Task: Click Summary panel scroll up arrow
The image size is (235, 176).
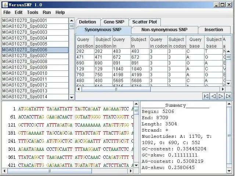Action: [229, 104]
